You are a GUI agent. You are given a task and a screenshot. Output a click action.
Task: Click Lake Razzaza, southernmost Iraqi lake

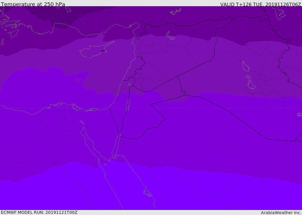(x=251, y=85)
